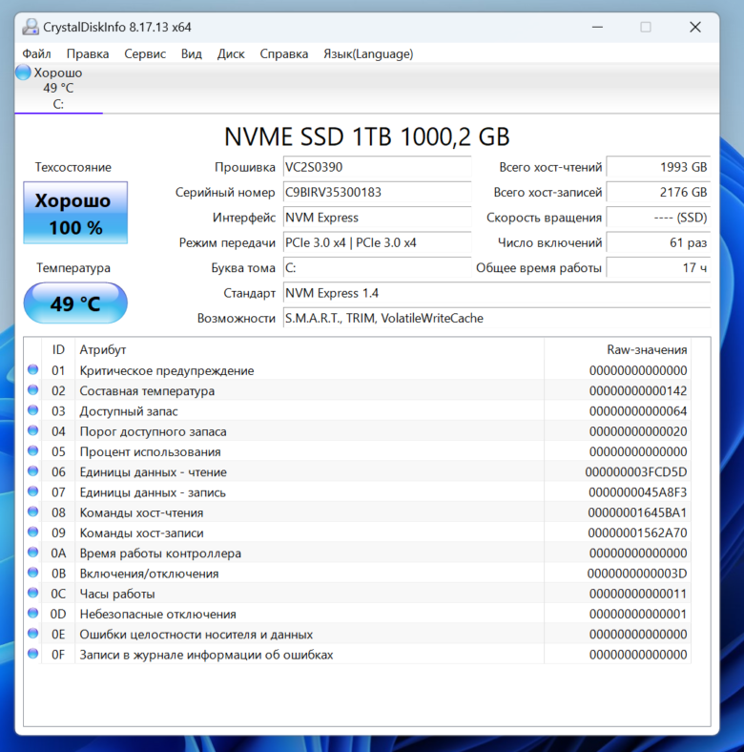Select Ошибки целостности носителя и данных text

pyautogui.click(x=196, y=635)
